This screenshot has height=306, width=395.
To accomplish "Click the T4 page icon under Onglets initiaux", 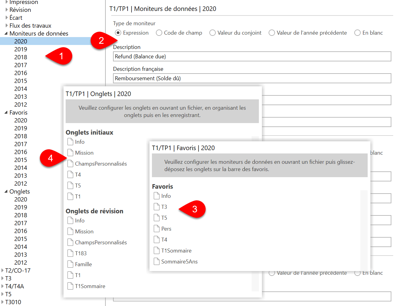I will pos(70,175).
